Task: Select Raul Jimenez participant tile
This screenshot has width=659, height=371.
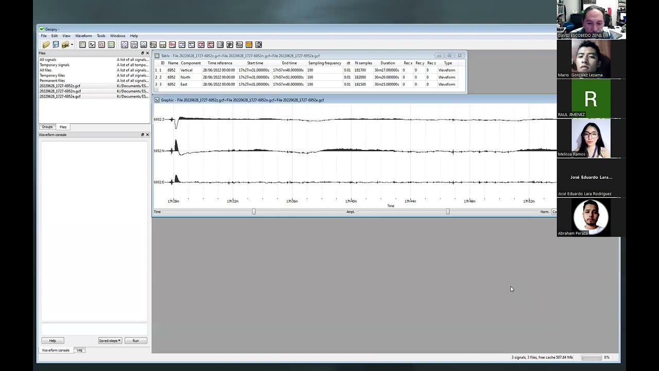Action: point(591,98)
